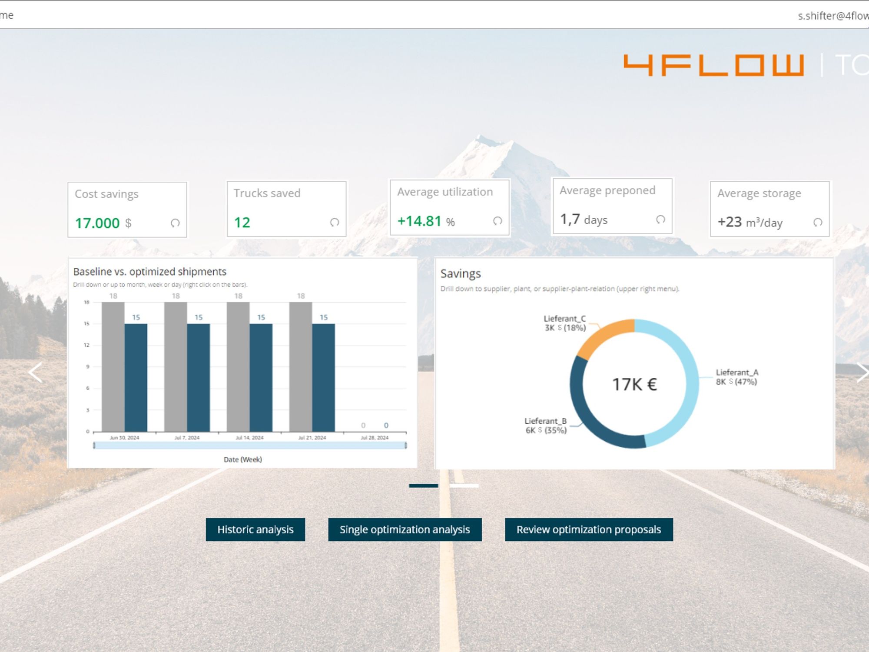Click the gray baseline bar for Jun 30, 2024
This screenshot has width=869, height=652.
113,367
